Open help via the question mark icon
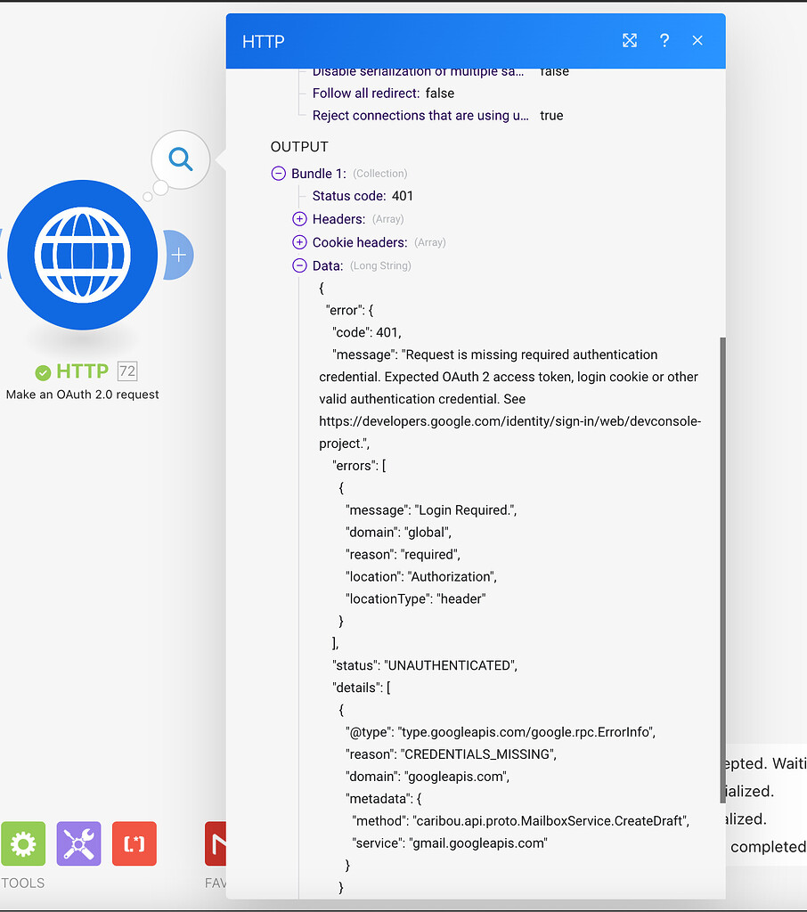The height and width of the screenshot is (912, 807). [x=664, y=40]
